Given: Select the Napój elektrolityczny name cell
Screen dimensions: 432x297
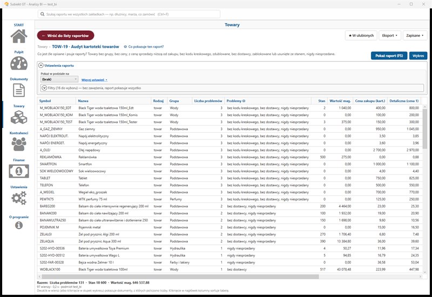Looking at the screenshot, I should [x=113, y=136].
